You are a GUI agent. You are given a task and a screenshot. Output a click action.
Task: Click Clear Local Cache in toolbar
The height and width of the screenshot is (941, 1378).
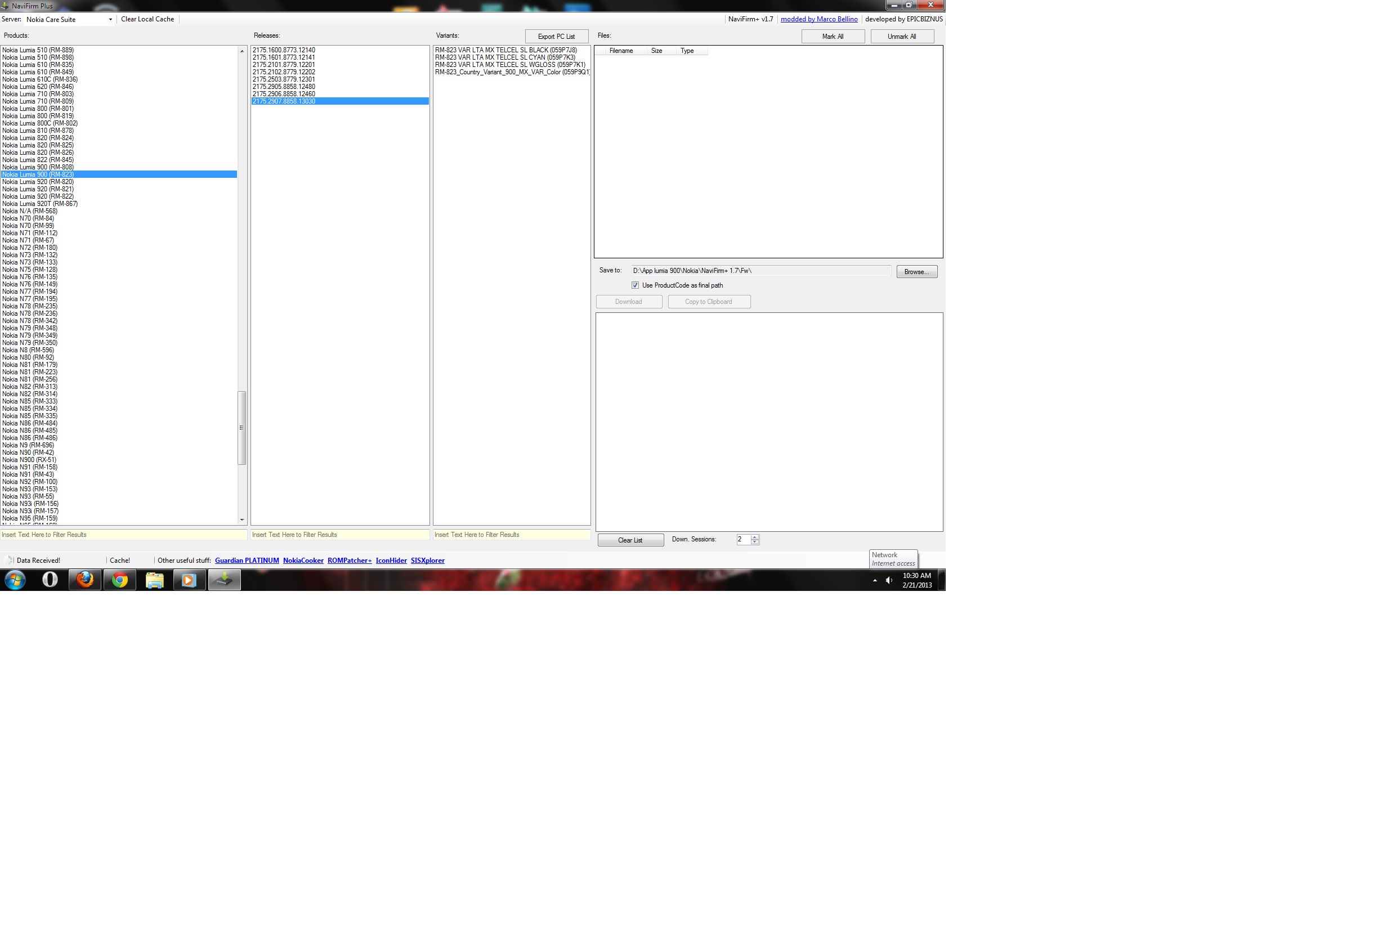tap(147, 19)
